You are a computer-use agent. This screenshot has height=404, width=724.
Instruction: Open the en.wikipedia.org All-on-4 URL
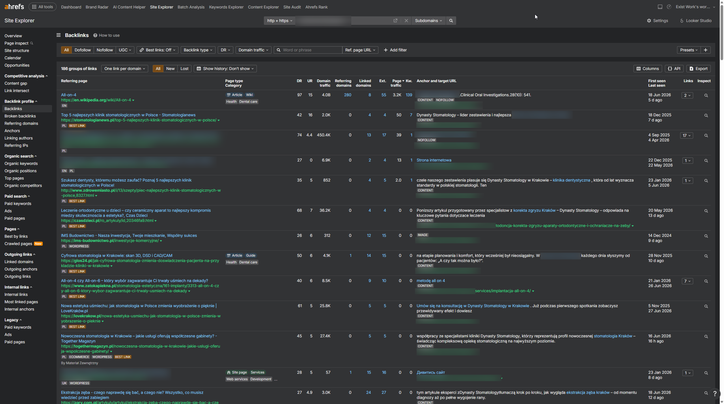click(96, 100)
